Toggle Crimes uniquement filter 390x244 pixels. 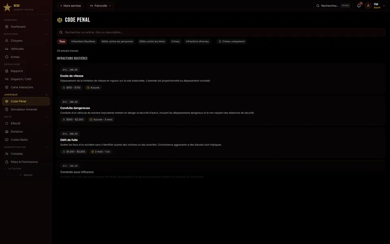click(x=232, y=41)
